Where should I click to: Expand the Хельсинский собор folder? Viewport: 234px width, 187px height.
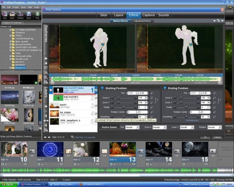pyautogui.click(x=11, y=56)
